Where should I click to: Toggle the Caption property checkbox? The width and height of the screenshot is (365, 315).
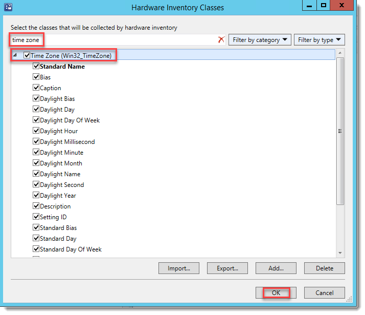(x=36, y=88)
